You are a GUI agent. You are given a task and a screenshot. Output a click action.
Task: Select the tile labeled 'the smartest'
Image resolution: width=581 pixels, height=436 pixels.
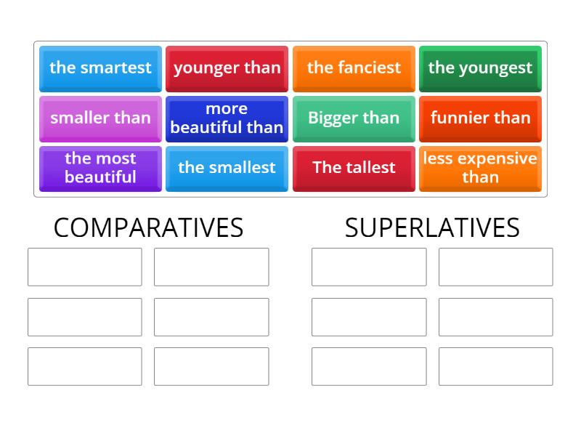(x=99, y=68)
